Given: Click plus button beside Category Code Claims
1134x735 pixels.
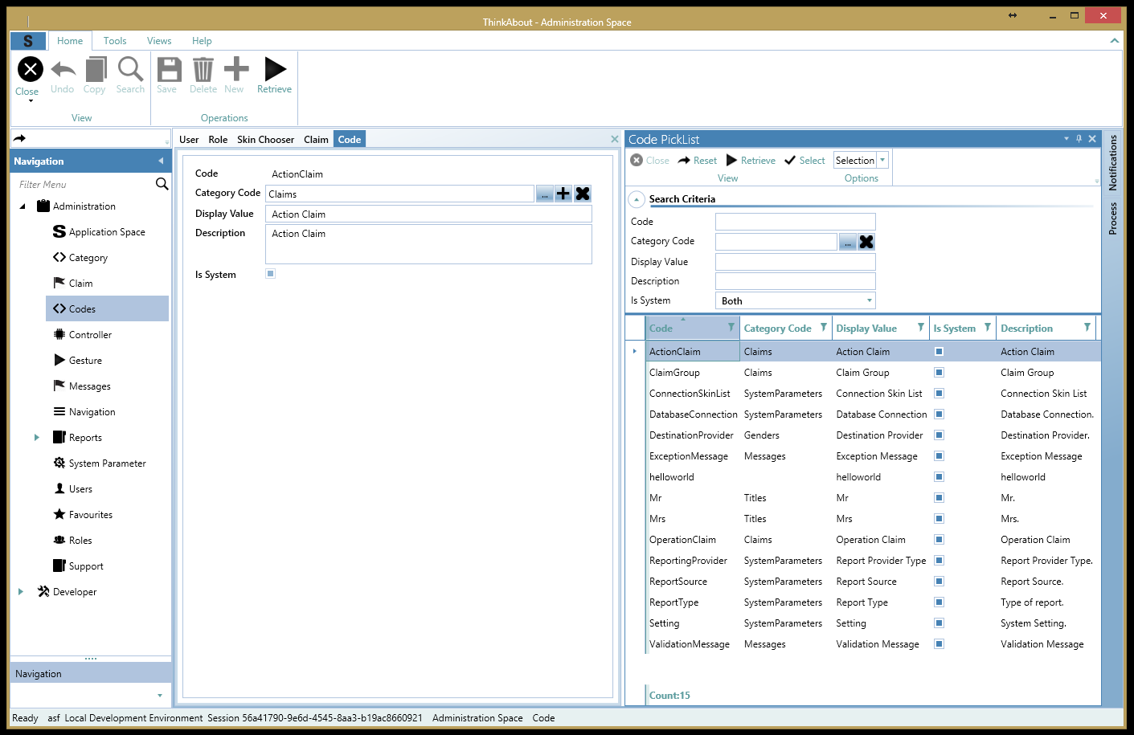Looking at the screenshot, I should [x=563, y=194].
